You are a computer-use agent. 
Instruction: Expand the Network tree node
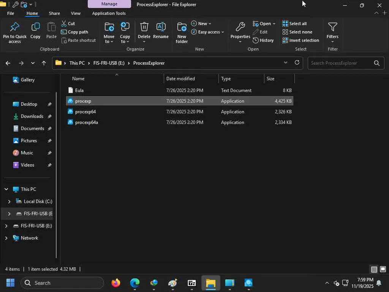pos(6,238)
